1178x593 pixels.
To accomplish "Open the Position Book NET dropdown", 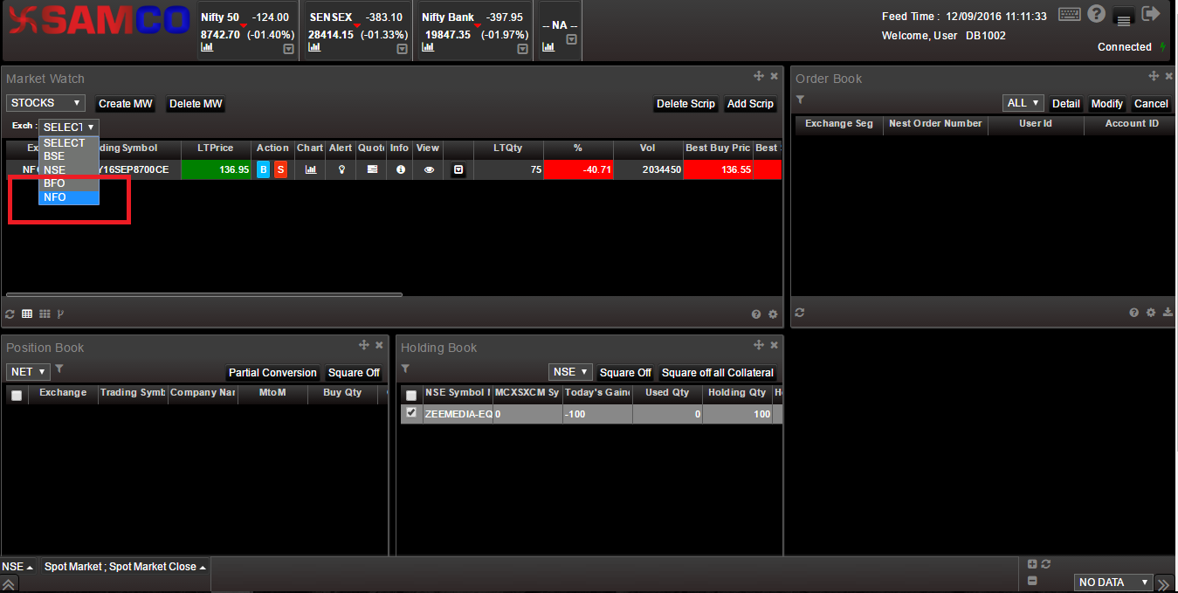I will point(27,372).
